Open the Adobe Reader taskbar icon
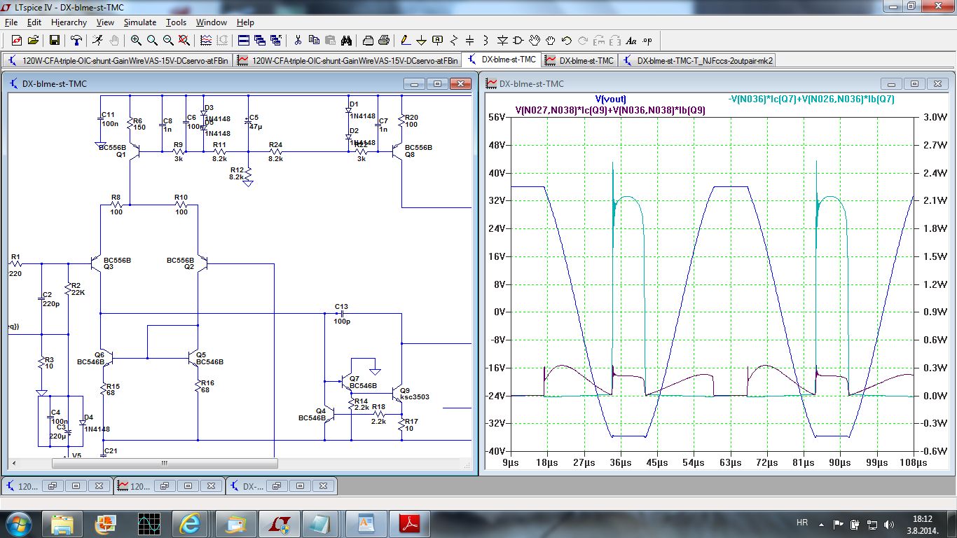The height and width of the screenshot is (538, 957). [x=409, y=523]
